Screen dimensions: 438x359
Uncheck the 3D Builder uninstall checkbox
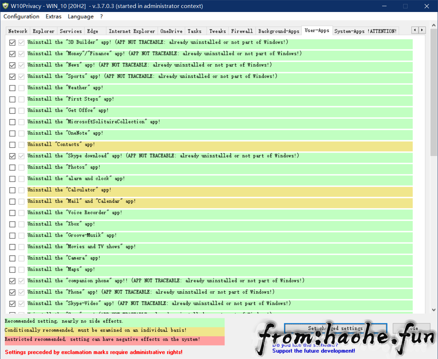pyautogui.click(x=12, y=43)
